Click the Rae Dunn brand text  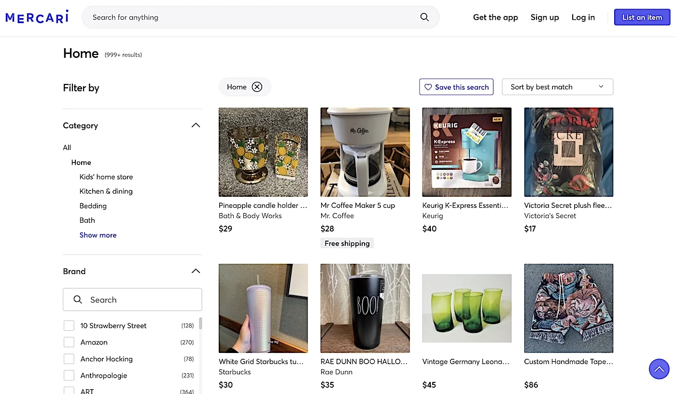coord(337,372)
